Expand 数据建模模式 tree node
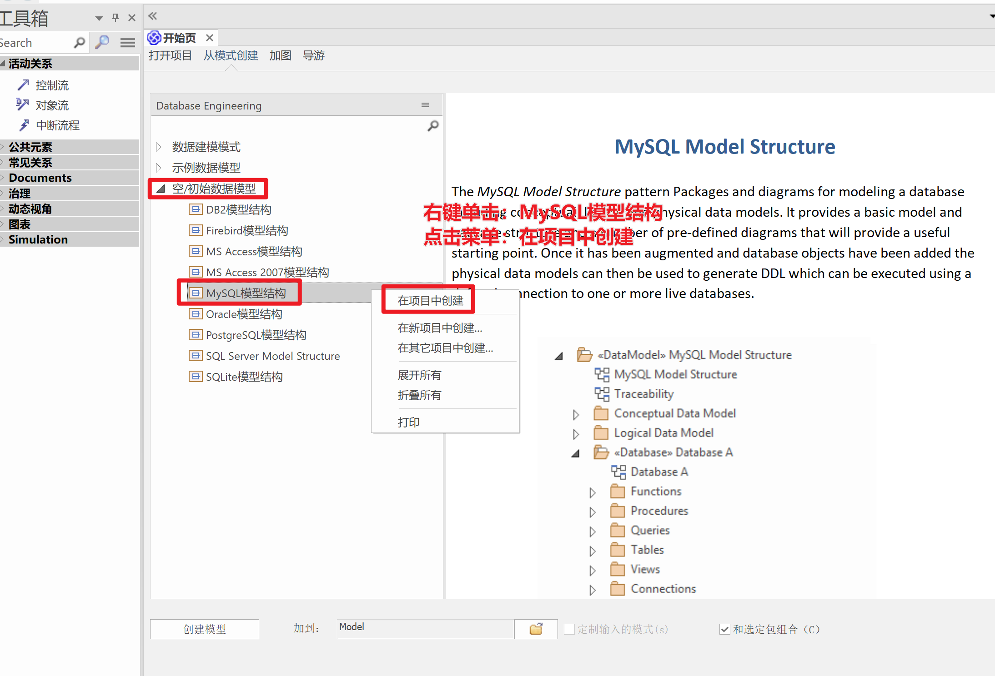The width and height of the screenshot is (995, 676). point(158,147)
